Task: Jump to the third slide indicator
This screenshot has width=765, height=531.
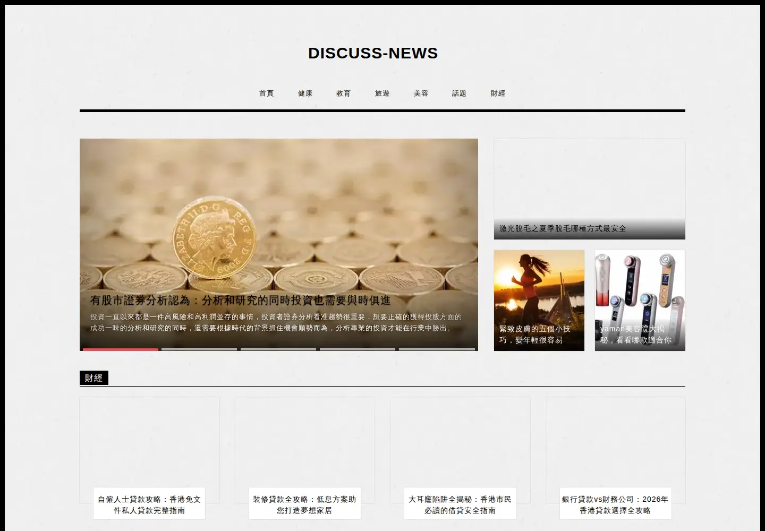Action: pyautogui.click(x=278, y=349)
